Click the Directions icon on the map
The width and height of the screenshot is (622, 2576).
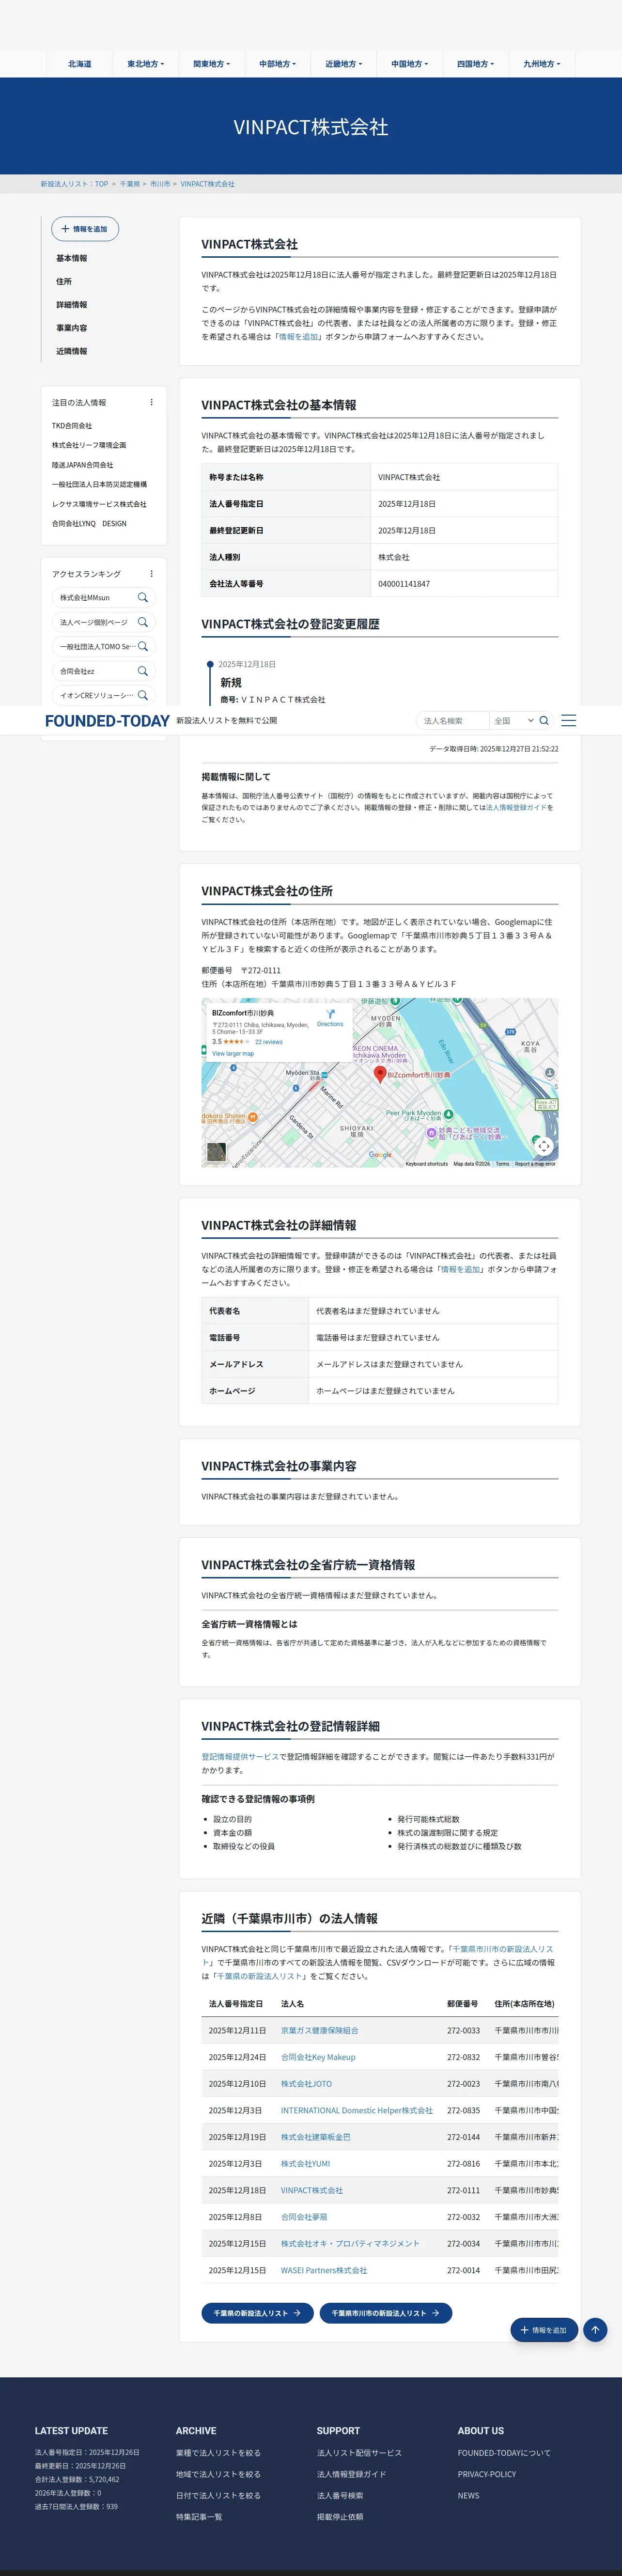tap(330, 1014)
